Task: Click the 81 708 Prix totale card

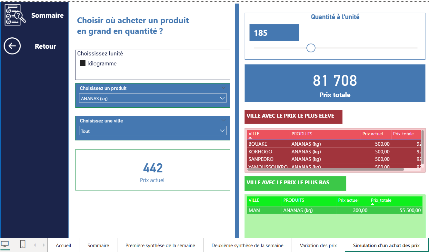Action: pos(335,83)
